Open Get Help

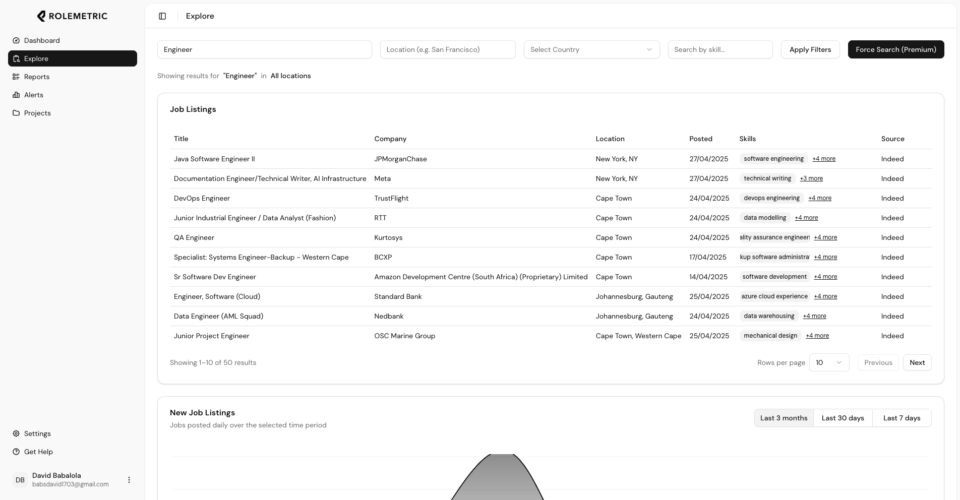(73, 452)
